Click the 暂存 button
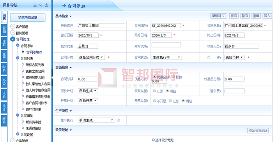 (245, 16)
